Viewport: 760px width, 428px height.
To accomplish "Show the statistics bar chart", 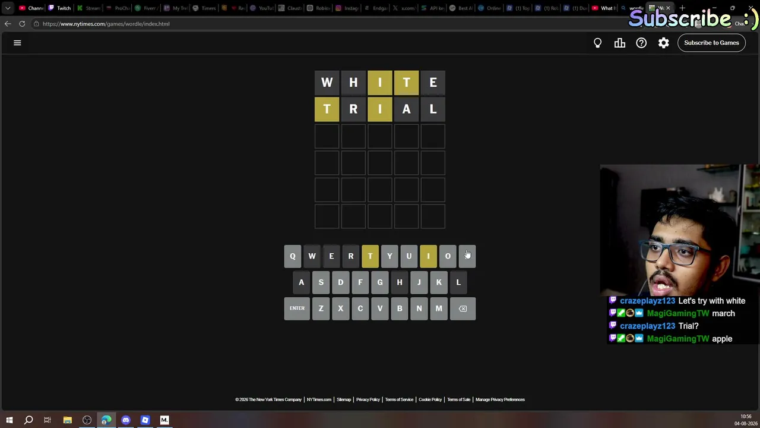I will [620, 43].
